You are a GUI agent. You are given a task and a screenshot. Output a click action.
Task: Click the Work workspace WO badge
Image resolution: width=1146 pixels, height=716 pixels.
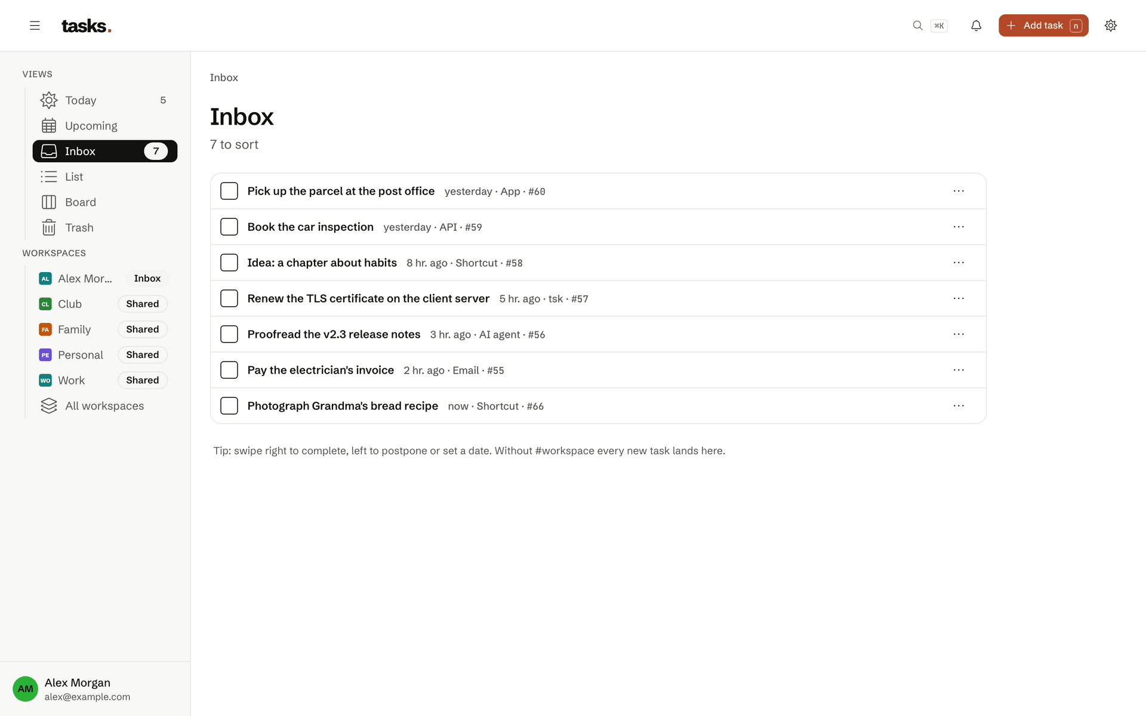45,381
